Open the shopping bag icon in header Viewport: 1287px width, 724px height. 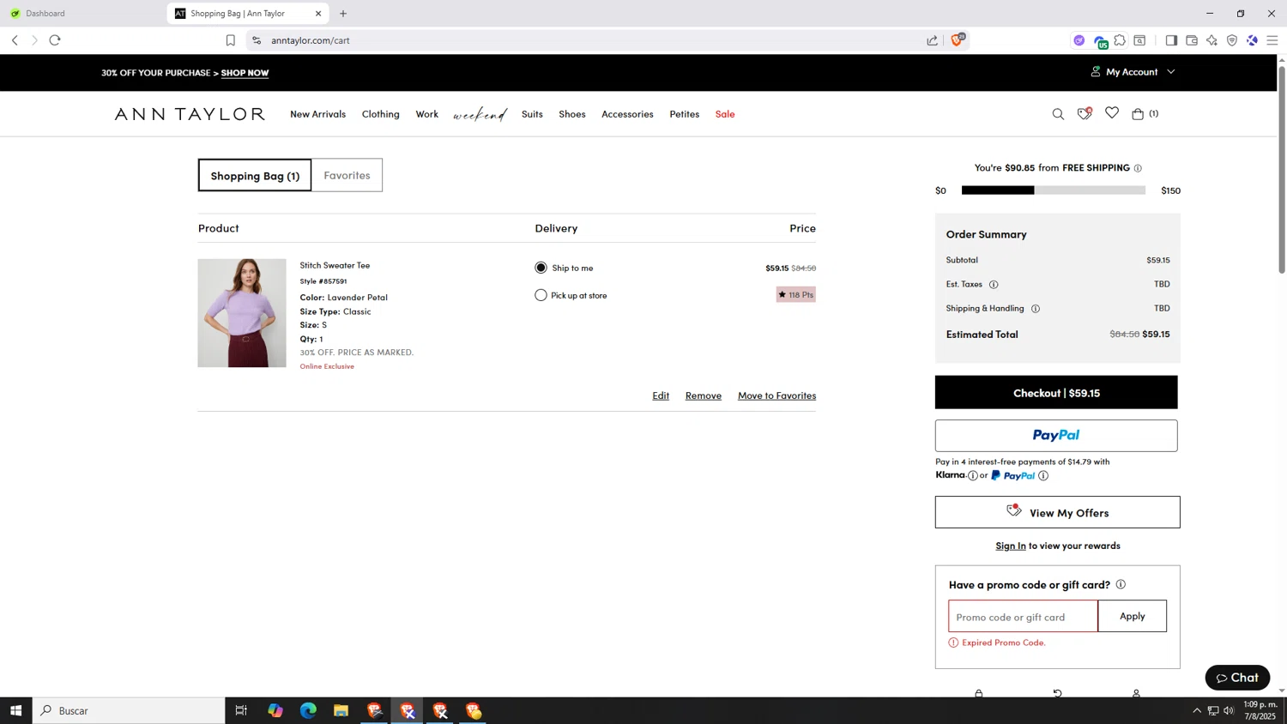[x=1138, y=113]
